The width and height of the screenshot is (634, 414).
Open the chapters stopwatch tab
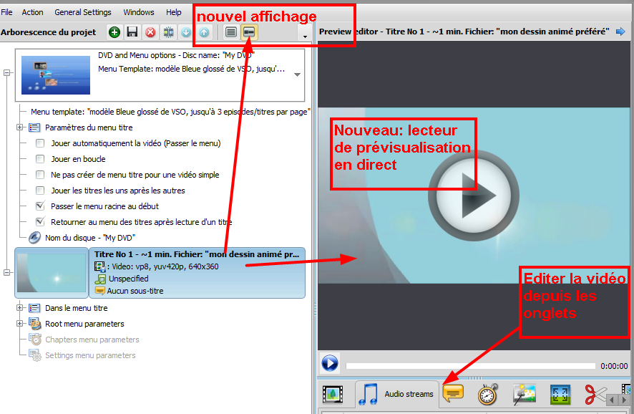click(487, 394)
